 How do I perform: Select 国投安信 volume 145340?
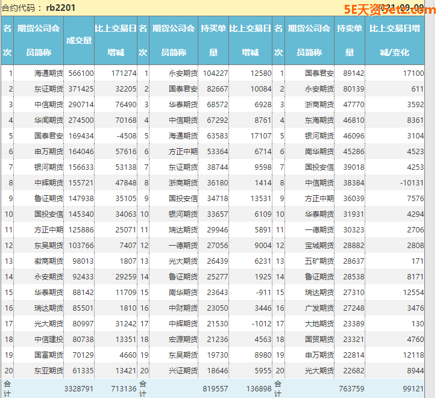81,214
